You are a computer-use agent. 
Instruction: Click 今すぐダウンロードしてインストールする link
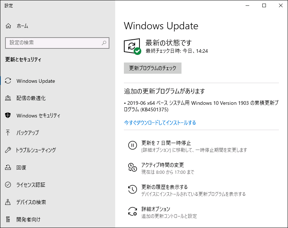coord(160,122)
